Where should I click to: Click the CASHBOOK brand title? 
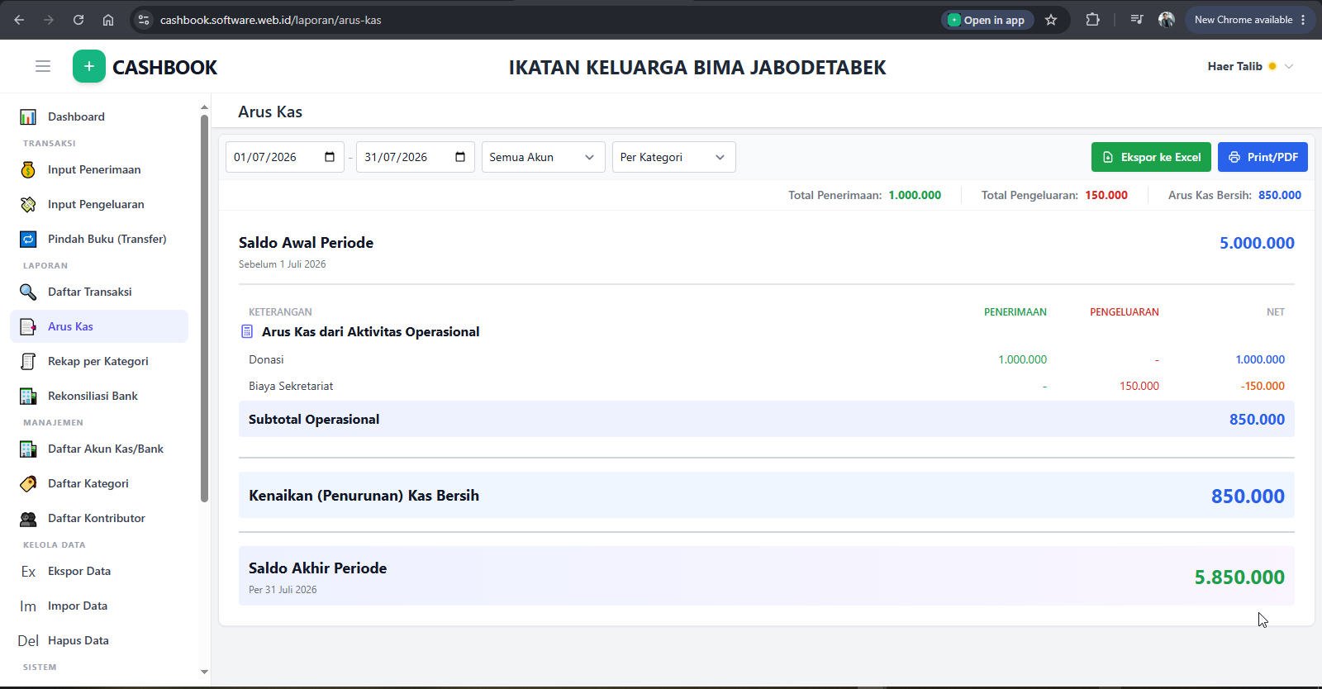pyautogui.click(x=164, y=67)
